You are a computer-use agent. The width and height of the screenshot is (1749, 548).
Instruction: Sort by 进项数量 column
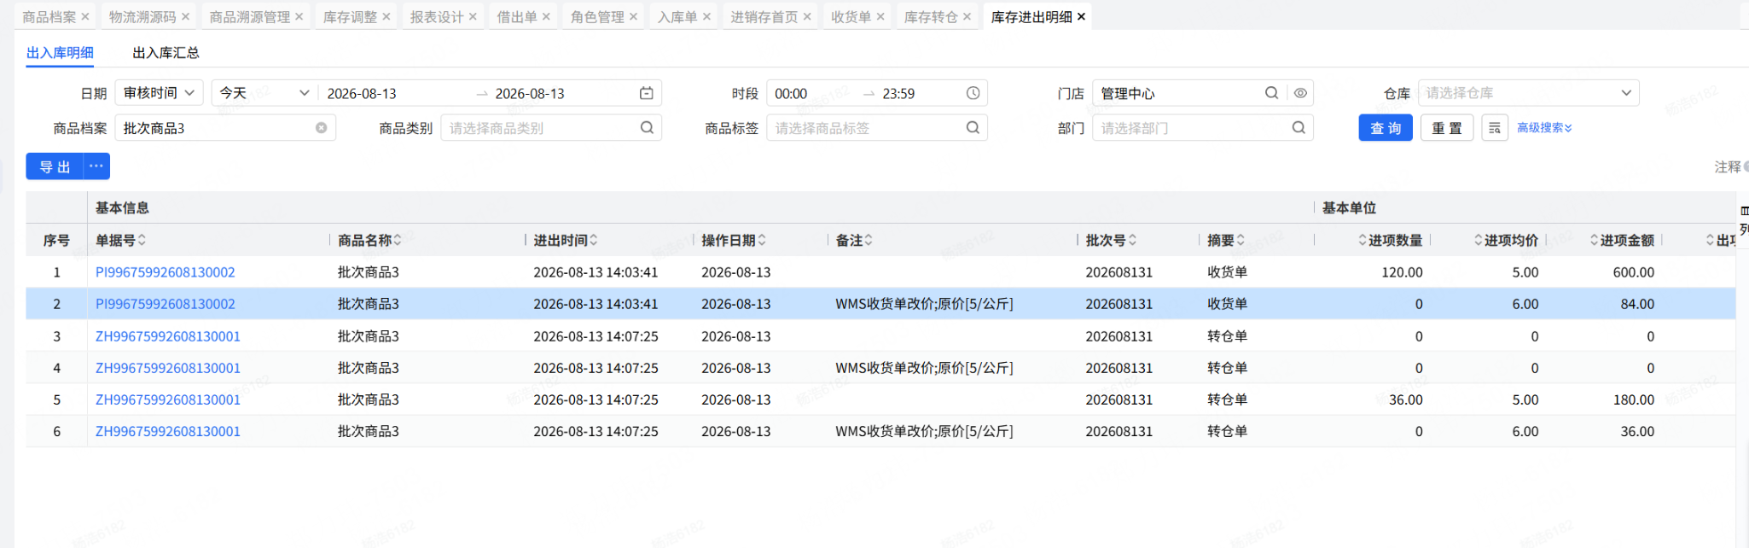click(1363, 241)
